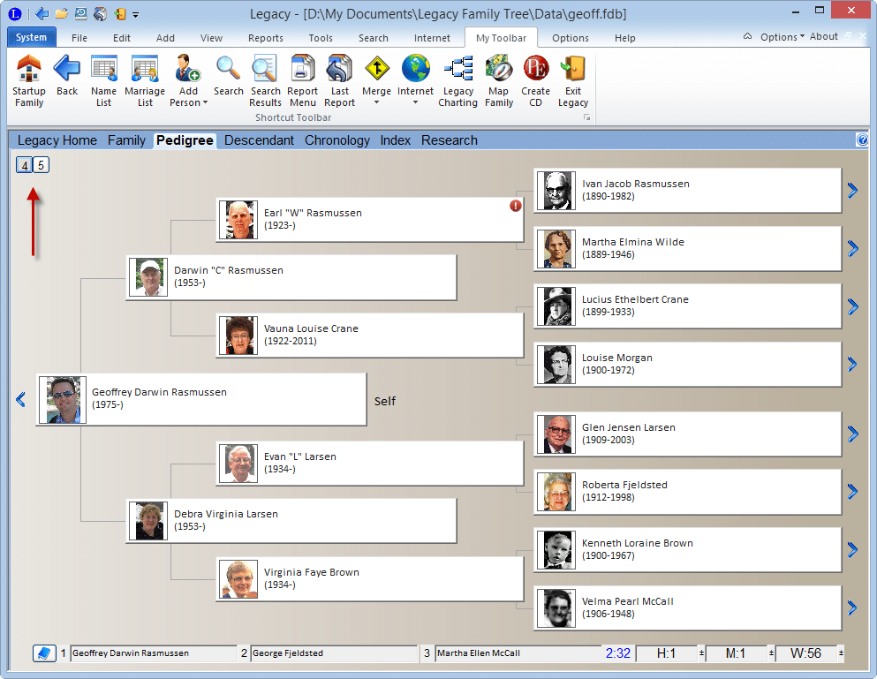Expand ancestors of Roberta Fjeldsted

[852, 491]
